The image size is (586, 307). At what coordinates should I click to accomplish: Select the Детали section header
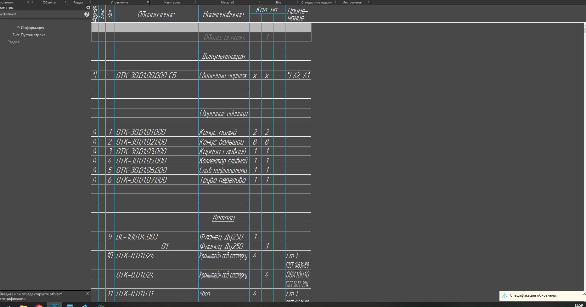click(223, 217)
